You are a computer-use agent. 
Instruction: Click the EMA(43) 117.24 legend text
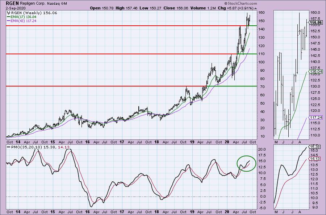click(x=24, y=21)
